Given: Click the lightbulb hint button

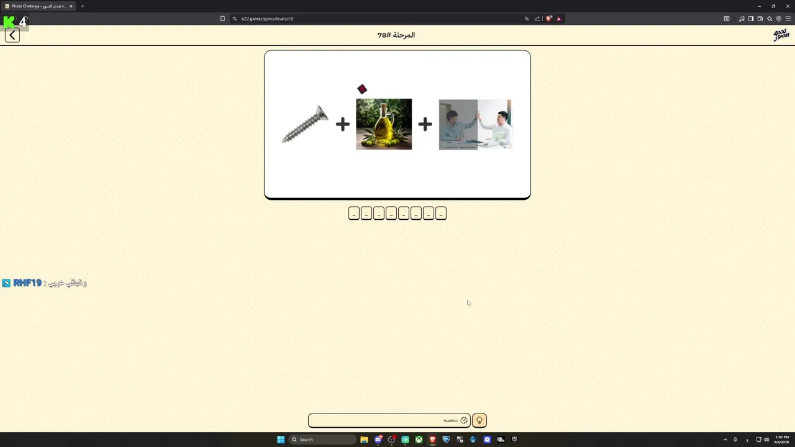Looking at the screenshot, I should pyautogui.click(x=479, y=420).
